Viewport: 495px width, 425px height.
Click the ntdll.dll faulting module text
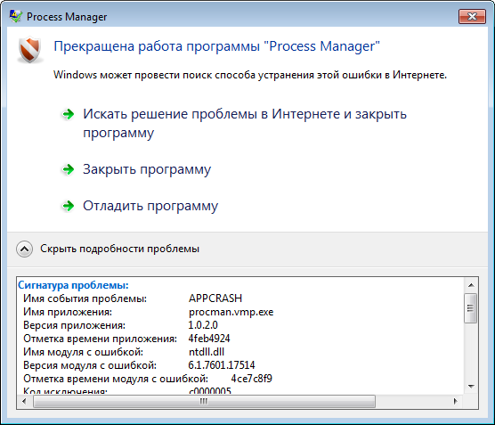tap(207, 352)
